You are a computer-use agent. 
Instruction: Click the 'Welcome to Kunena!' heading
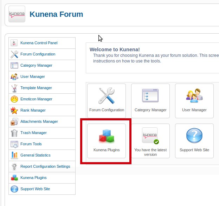(115, 49)
